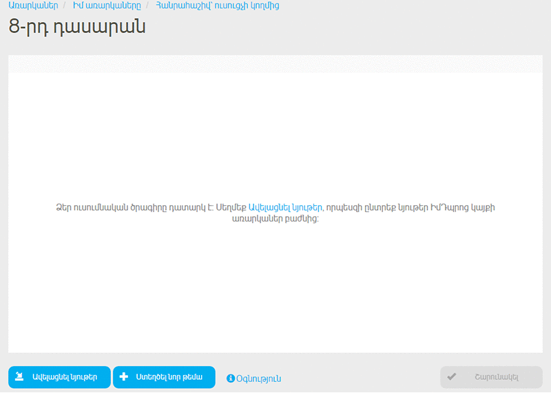Click the blue Ավելացնել նյութեր button

(59, 377)
